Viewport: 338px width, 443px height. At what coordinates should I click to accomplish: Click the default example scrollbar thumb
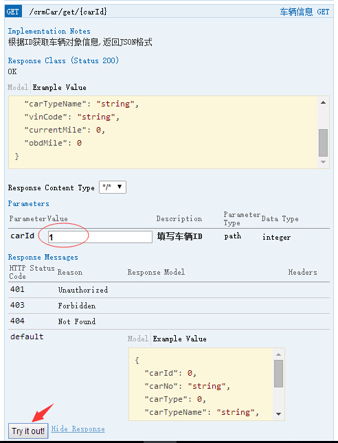tap(278, 374)
